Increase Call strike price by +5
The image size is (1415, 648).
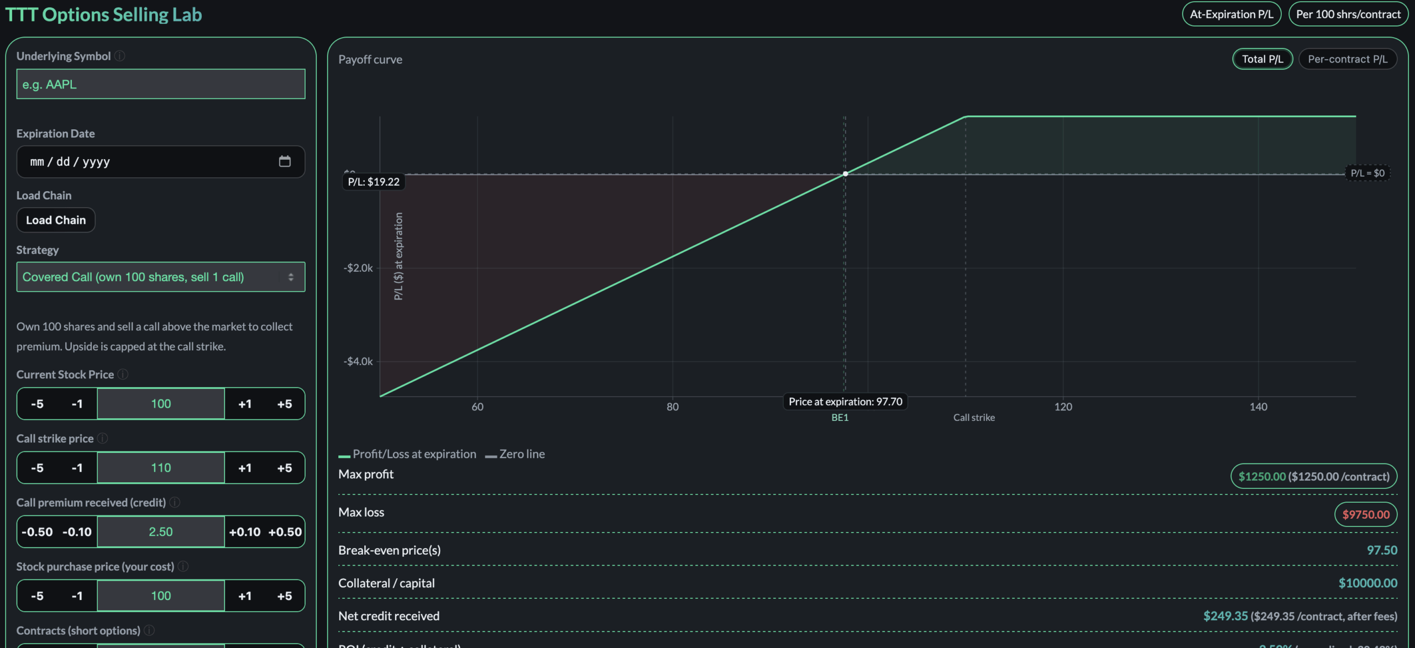coord(285,468)
